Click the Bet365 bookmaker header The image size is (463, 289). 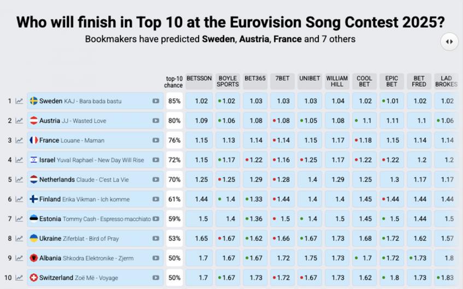[x=255, y=79]
